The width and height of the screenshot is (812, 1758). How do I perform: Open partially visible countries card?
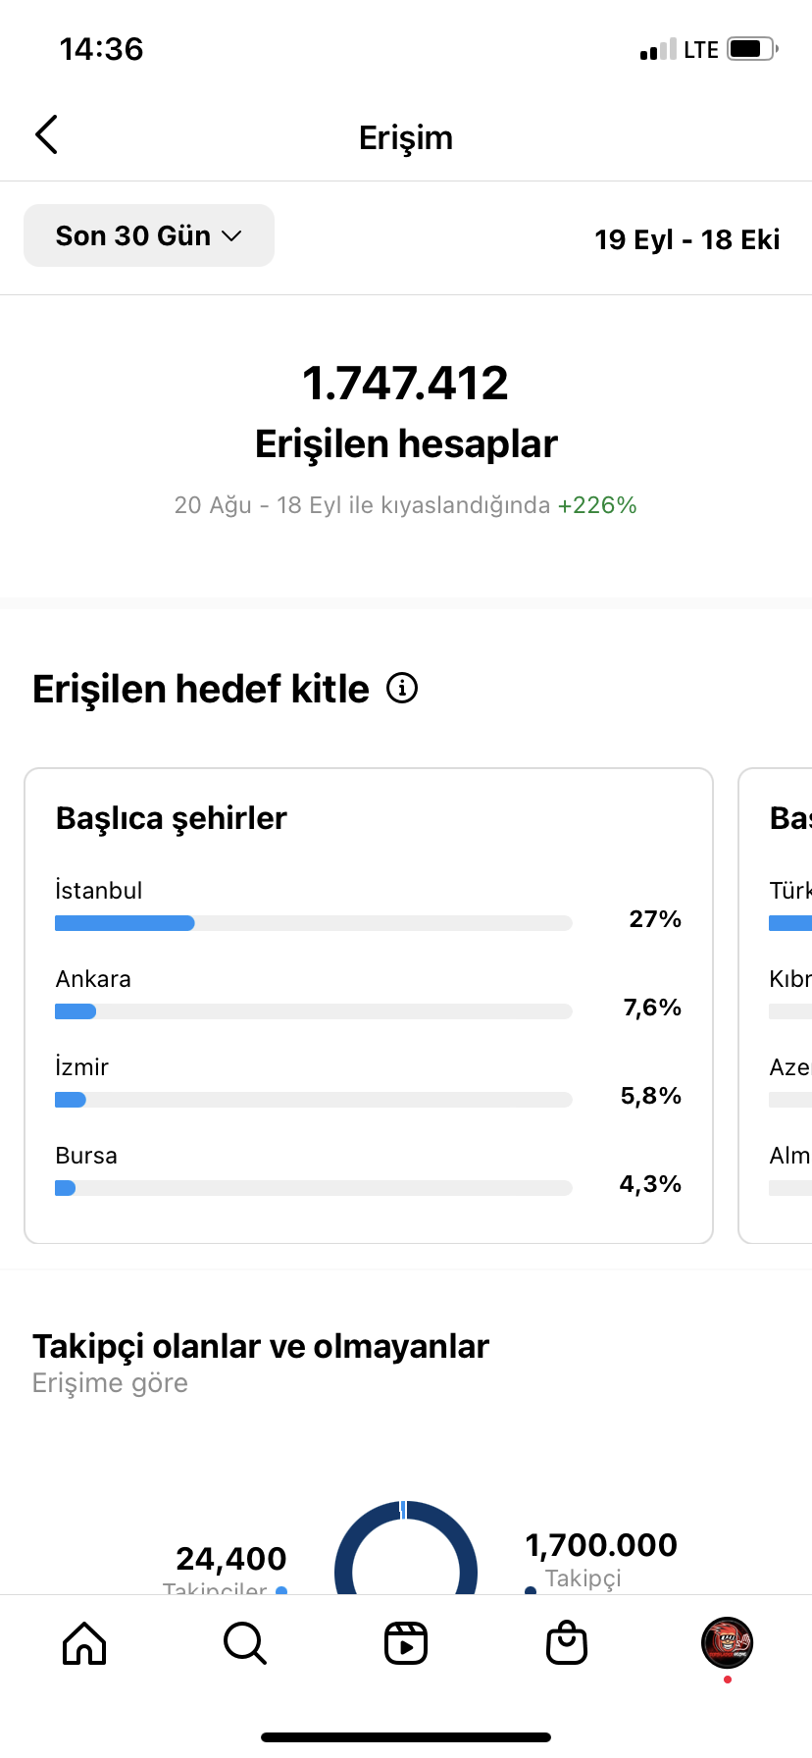coord(776,1006)
